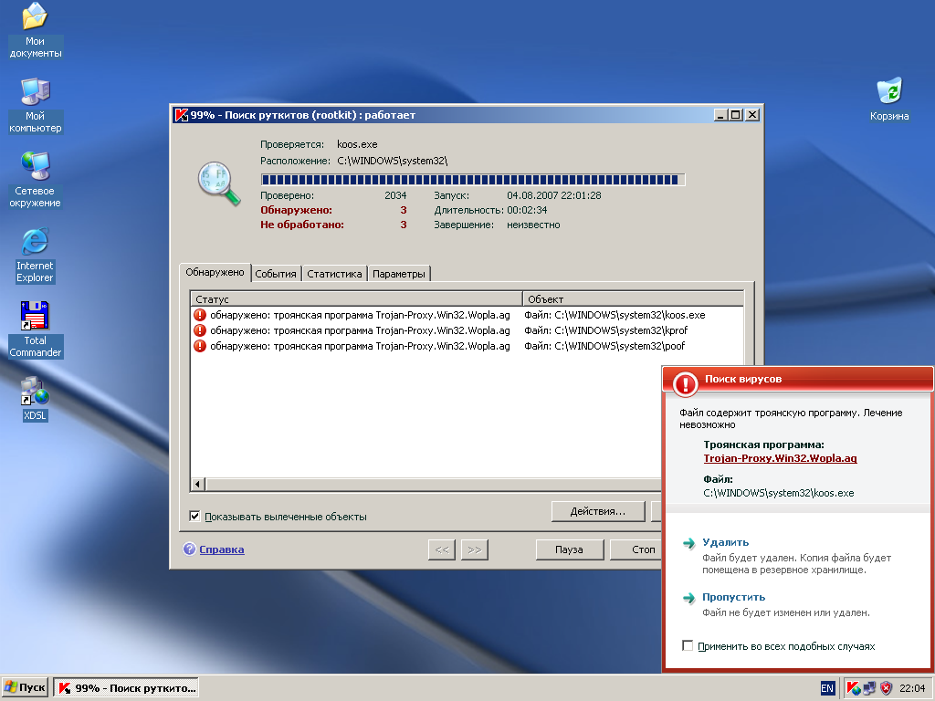
Task: Switch to the Параметры tab
Action: tap(399, 274)
